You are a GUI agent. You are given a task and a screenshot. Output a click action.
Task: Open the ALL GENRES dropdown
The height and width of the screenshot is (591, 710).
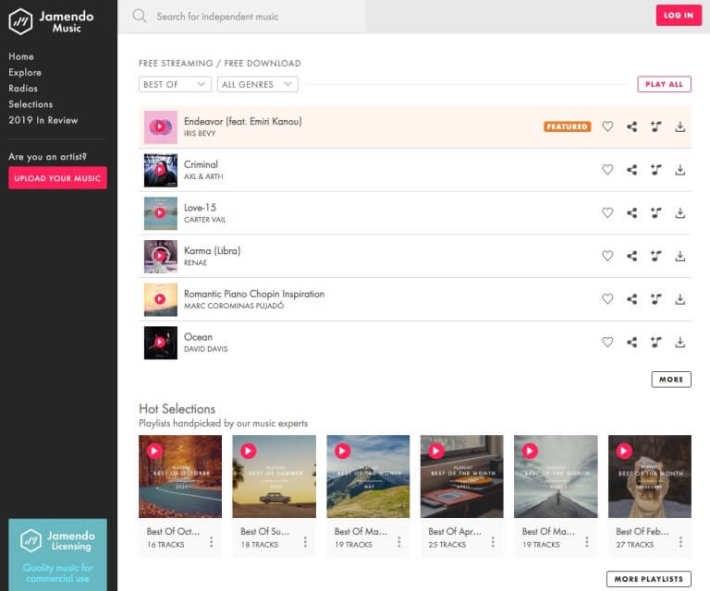257,85
